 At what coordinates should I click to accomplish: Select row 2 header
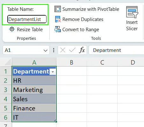[6, 81]
